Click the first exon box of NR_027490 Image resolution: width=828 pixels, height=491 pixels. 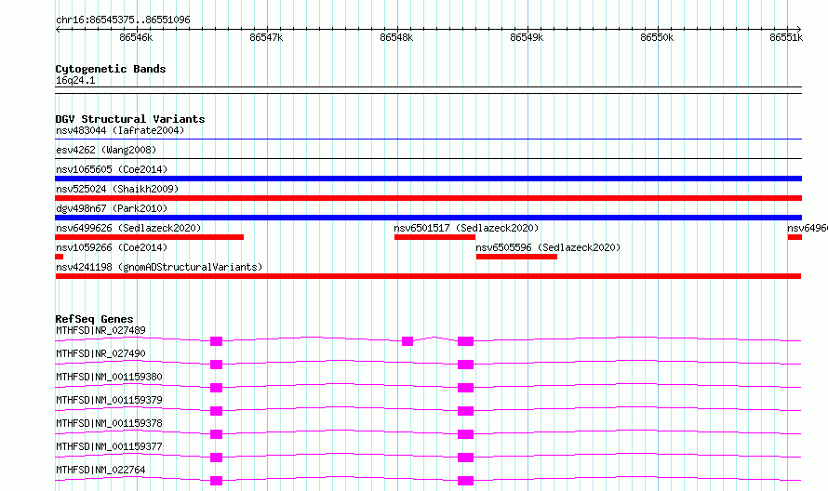(216, 365)
